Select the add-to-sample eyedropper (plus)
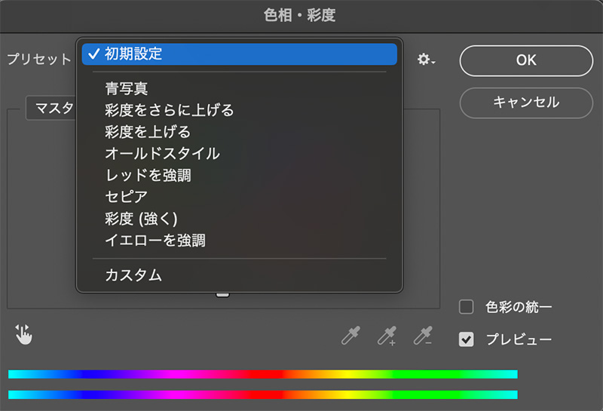Screen dimensions: 603x411 coord(387,336)
